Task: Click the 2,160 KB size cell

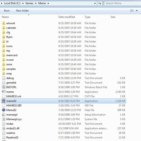Action: pyautogui.click(x=120, y=92)
